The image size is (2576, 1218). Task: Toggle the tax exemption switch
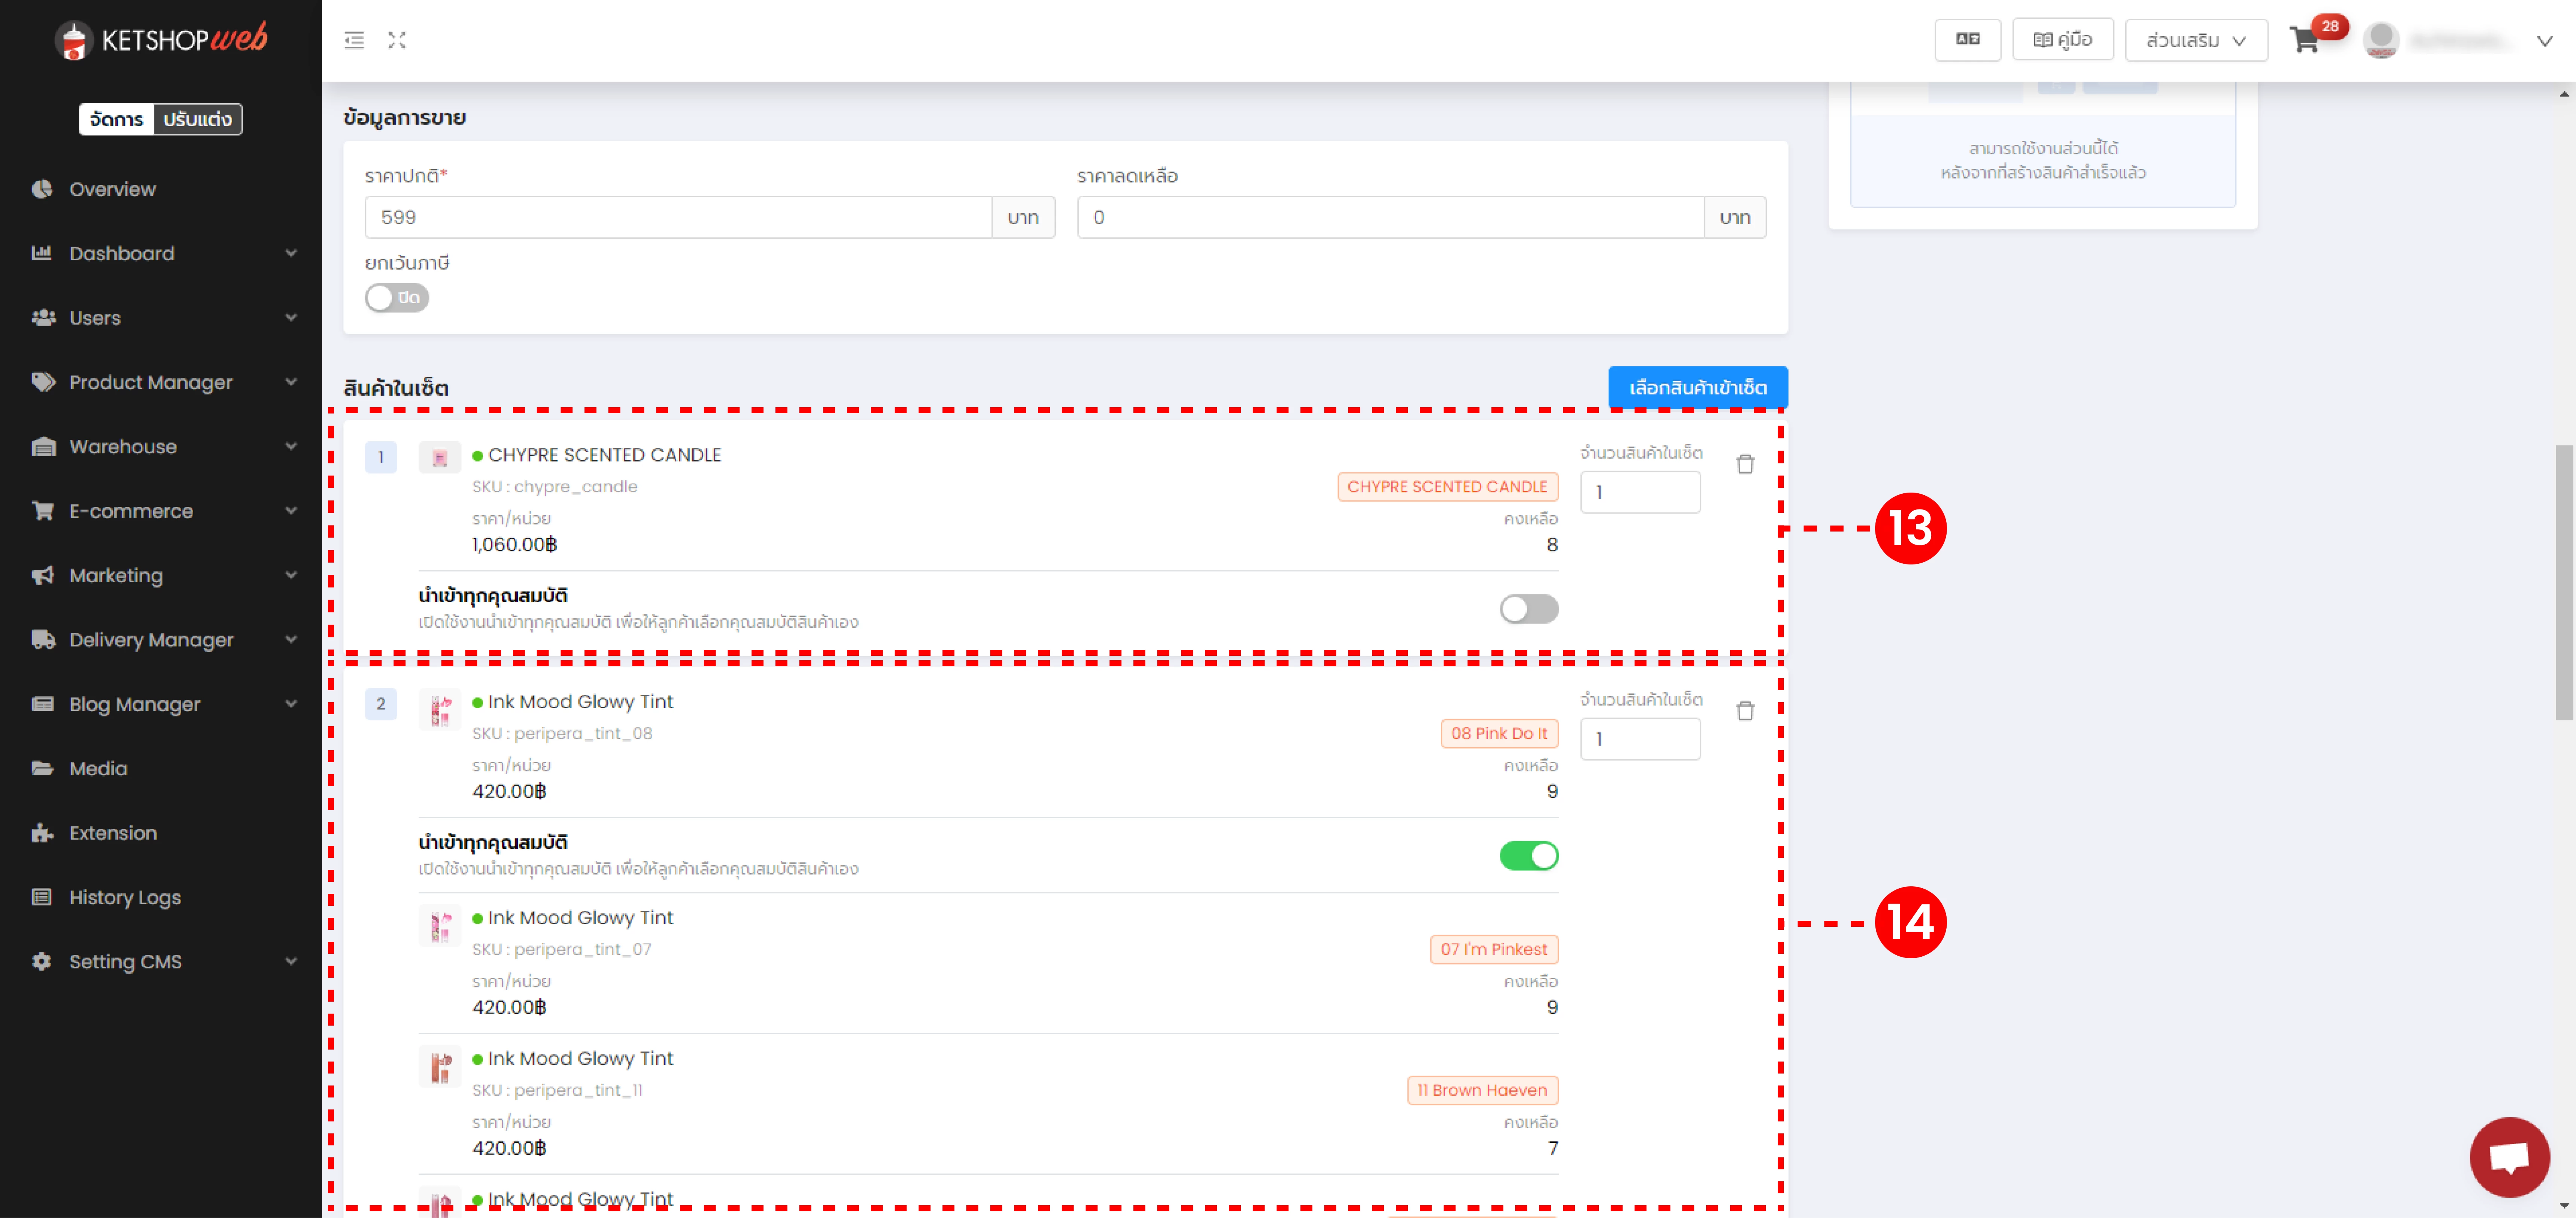tap(397, 298)
